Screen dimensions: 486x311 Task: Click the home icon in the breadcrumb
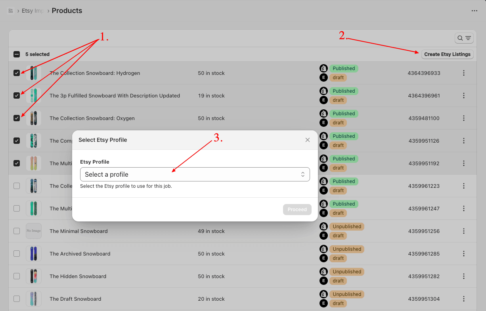[x=11, y=11]
